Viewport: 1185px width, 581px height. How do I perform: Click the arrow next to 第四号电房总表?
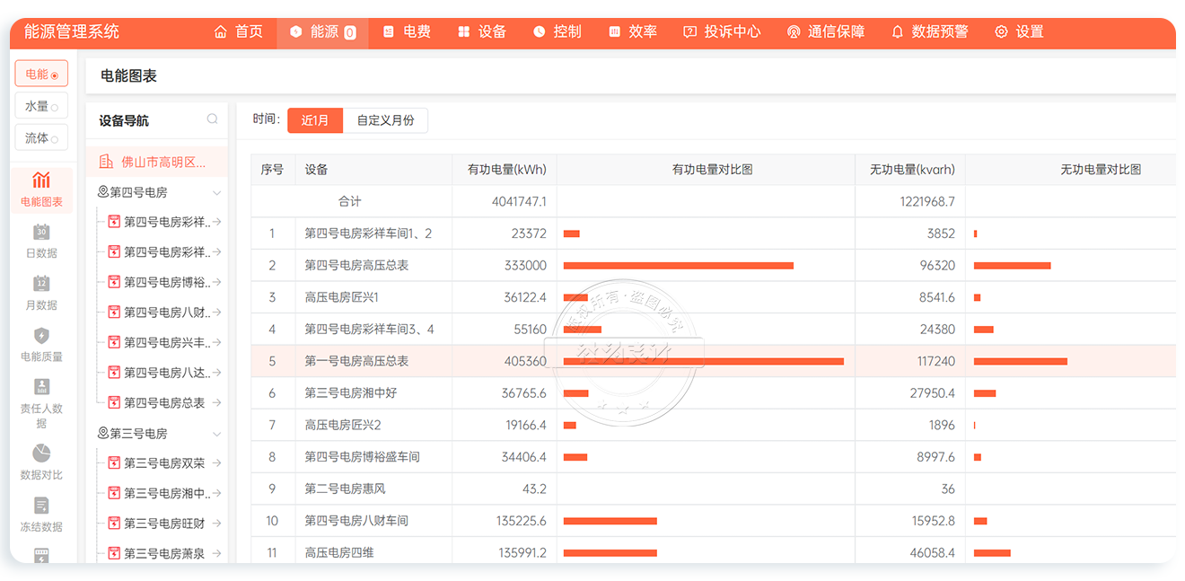pos(216,402)
